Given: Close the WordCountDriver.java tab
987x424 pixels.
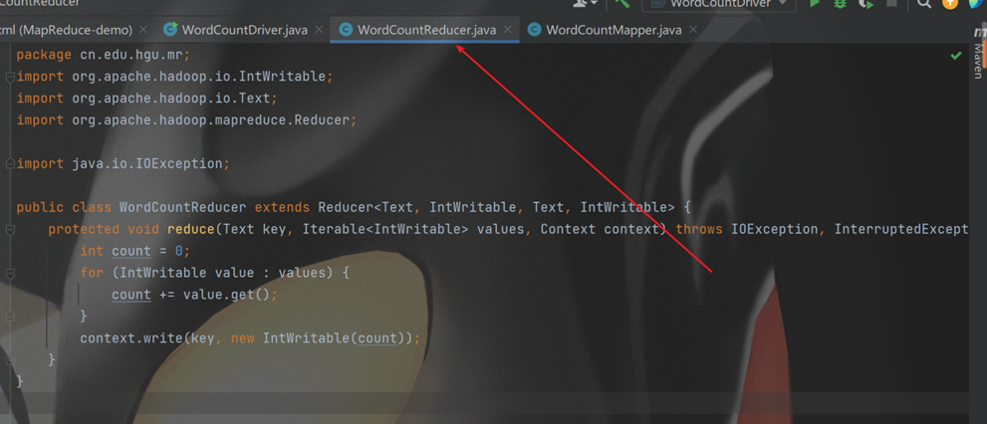Looking at the screenshot, I should (319, 30).
